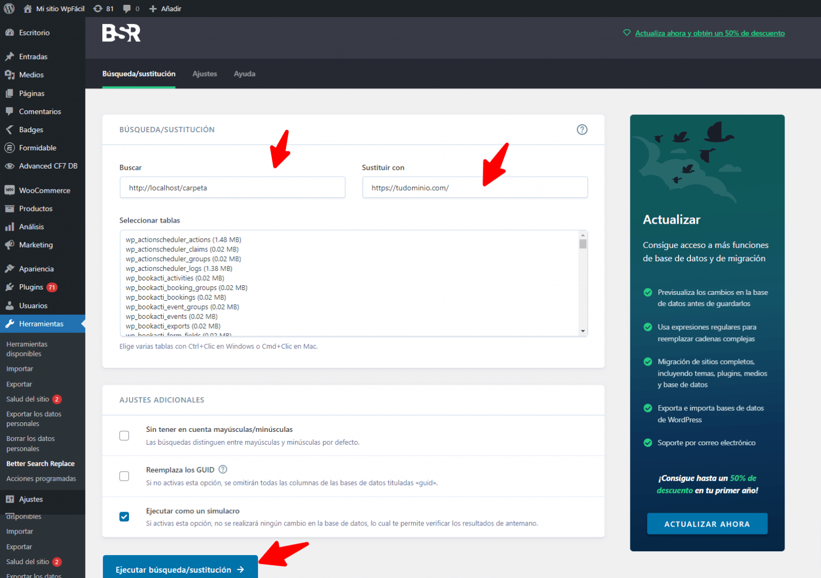821x578 pixels.
Task: Focus the Sustituir con input field
Action: pos(475,187)
